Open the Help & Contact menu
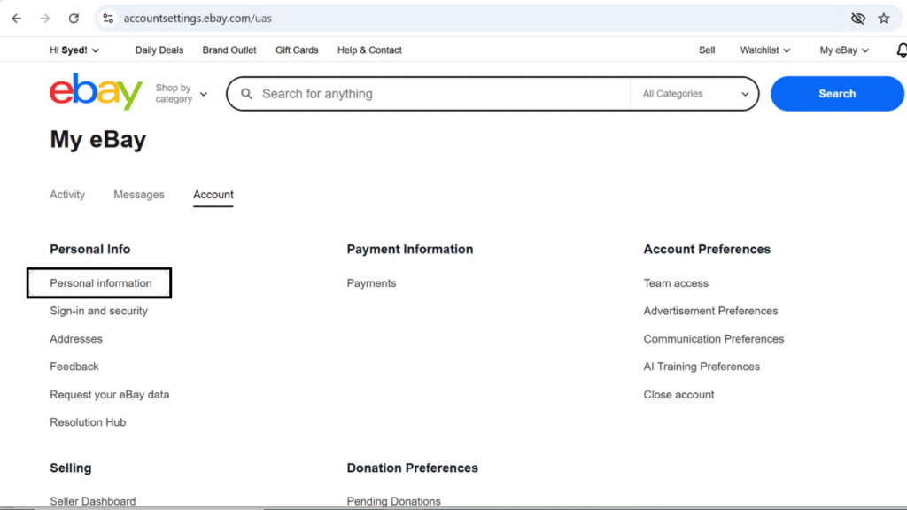This screenshot has width=907, height=510. [369, 50]
